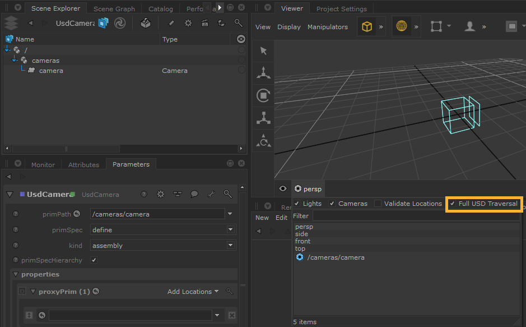The height and width of the screenshot is (327, 526).
Task: Activate the Translate manipulator tool
Action: 263,73
